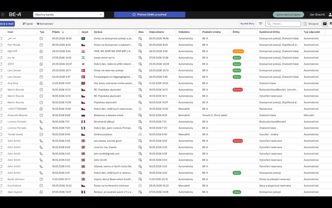Click the message 'john.smith@gmail.com'
This screenshot has width=332, height=208.
click(x=107, y=154)
